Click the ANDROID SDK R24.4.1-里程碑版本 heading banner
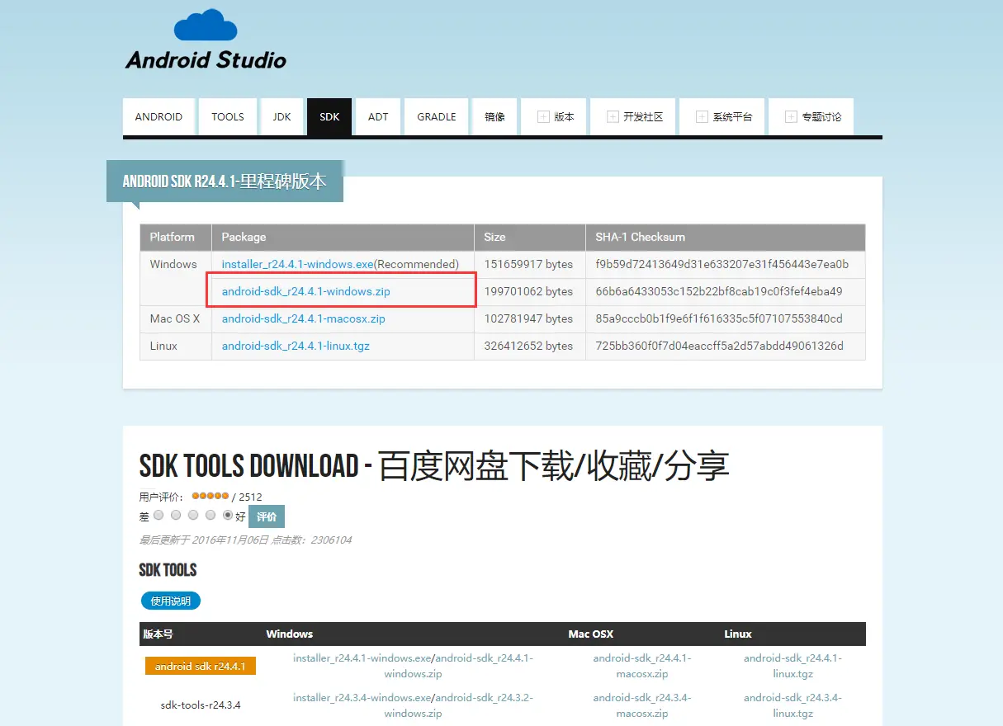 [225, 181]
